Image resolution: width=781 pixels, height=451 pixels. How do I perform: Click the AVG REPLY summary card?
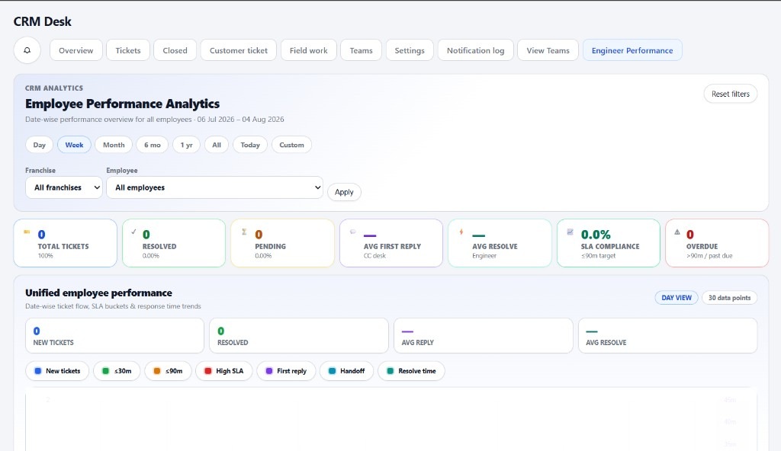click(483, 336)
